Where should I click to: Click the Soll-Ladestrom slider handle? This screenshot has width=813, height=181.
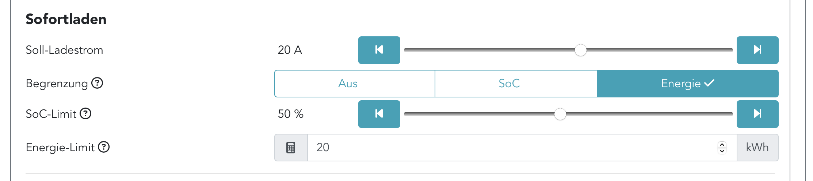[580, 50]
